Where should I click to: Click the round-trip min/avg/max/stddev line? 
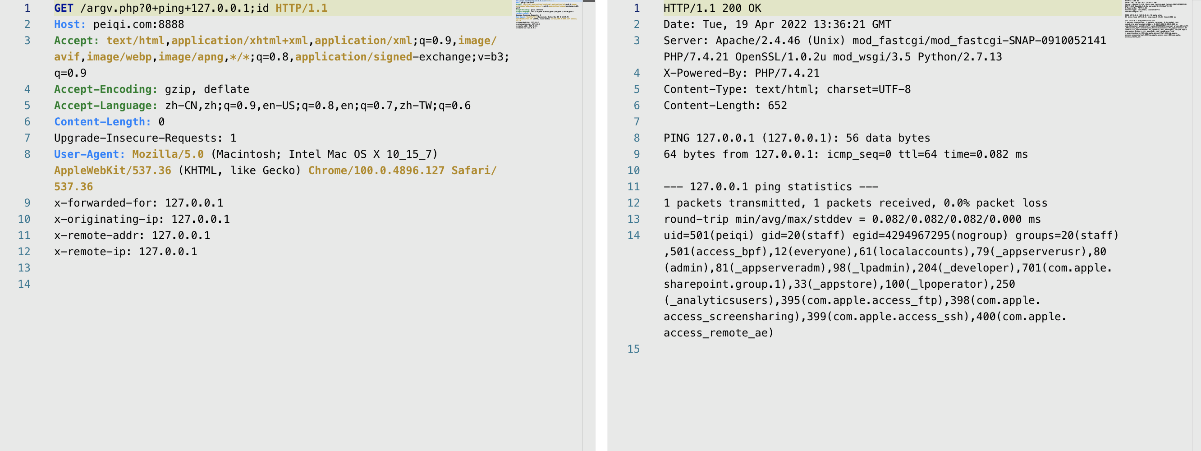click(852, 219)
